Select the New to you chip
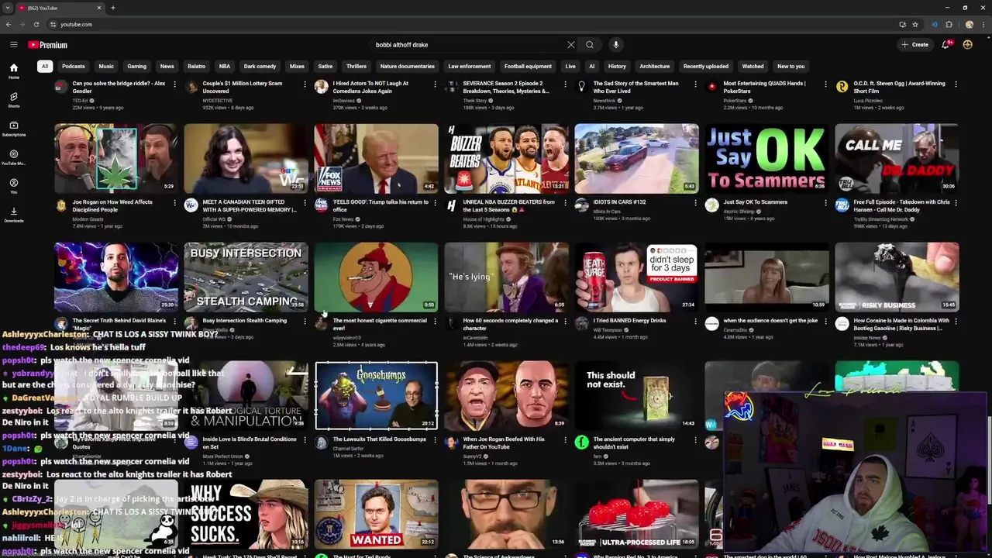Screen dimensions: 992x558 [x=790, y=67]
